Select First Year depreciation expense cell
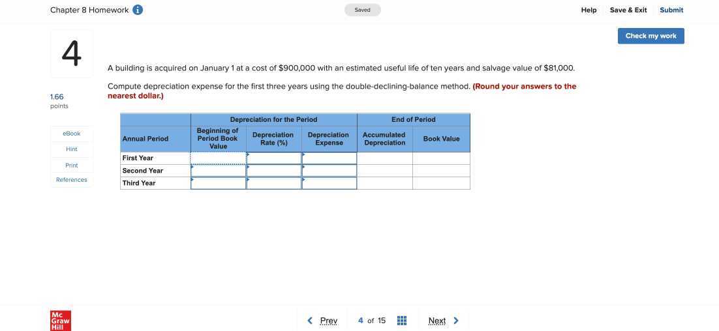This screenshot has height=331, width=719. click(x=329, y=158)
